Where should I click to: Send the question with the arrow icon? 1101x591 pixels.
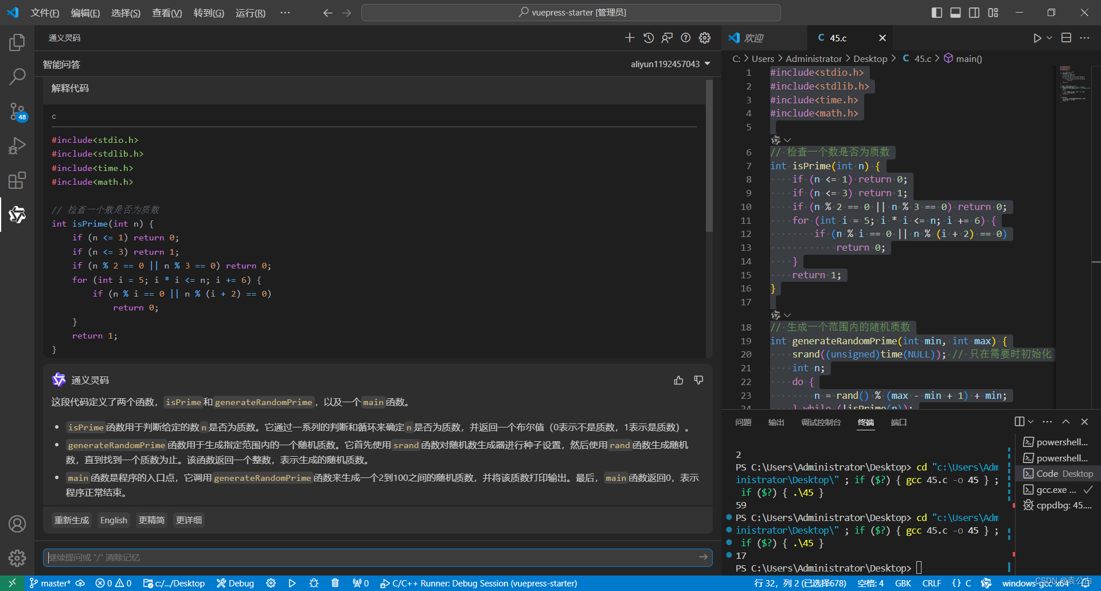703,557
